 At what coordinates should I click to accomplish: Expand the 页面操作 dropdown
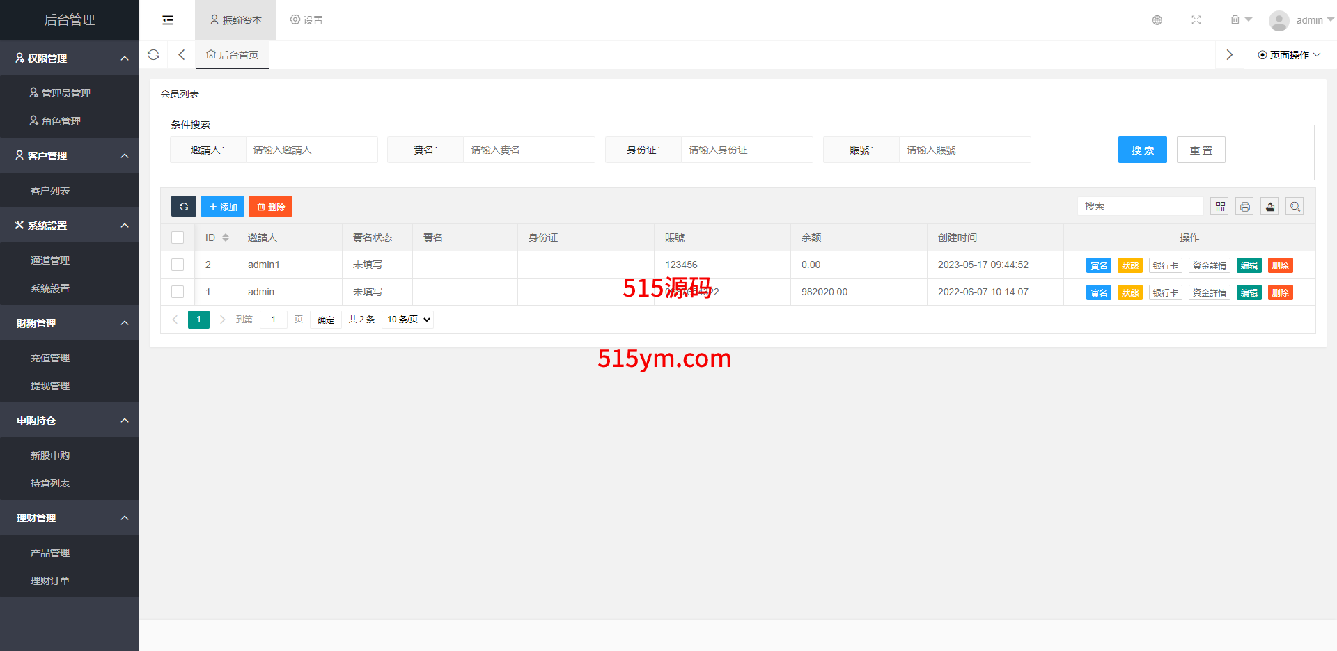click(1289, 55)
